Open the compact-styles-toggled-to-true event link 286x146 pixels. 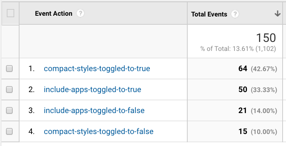point(97,69)
